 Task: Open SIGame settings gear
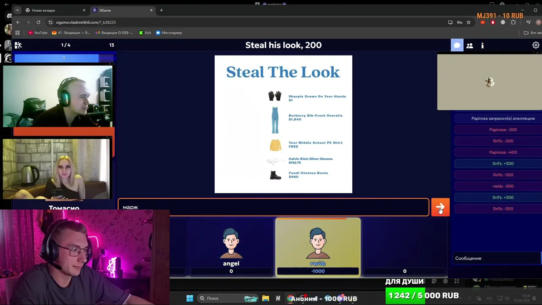[536, 45]
